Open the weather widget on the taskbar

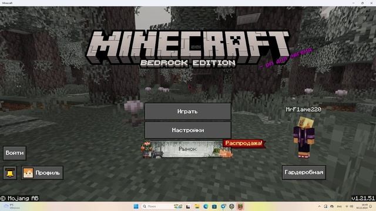pos(12,206)
